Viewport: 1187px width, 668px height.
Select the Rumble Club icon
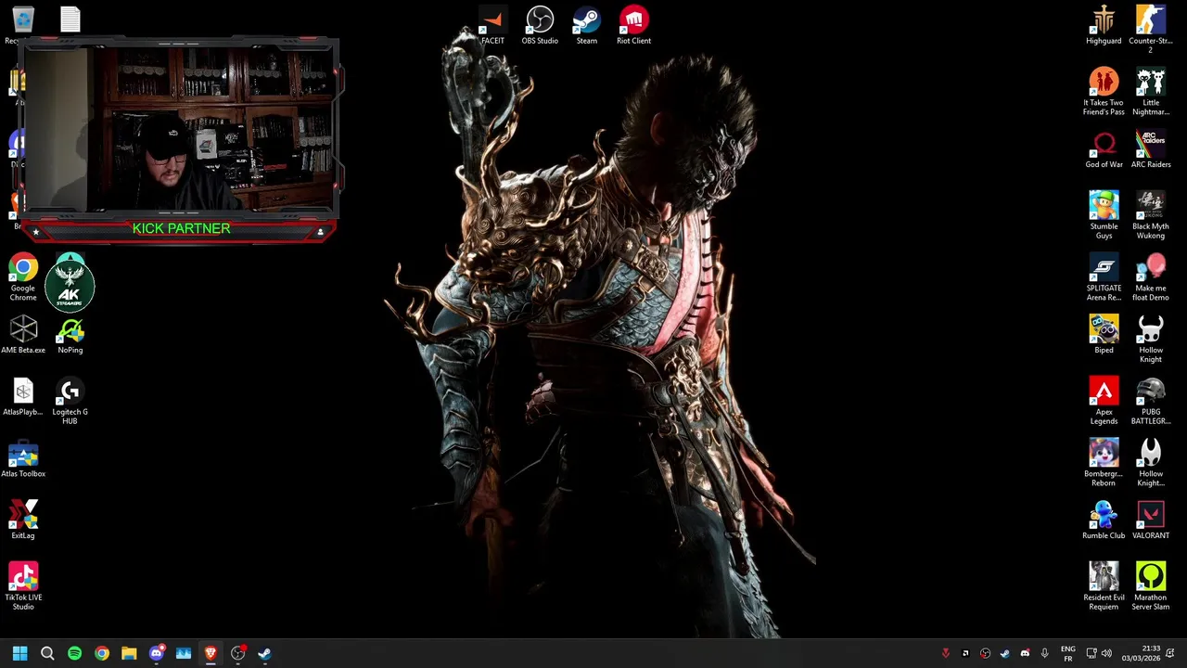1104,520
